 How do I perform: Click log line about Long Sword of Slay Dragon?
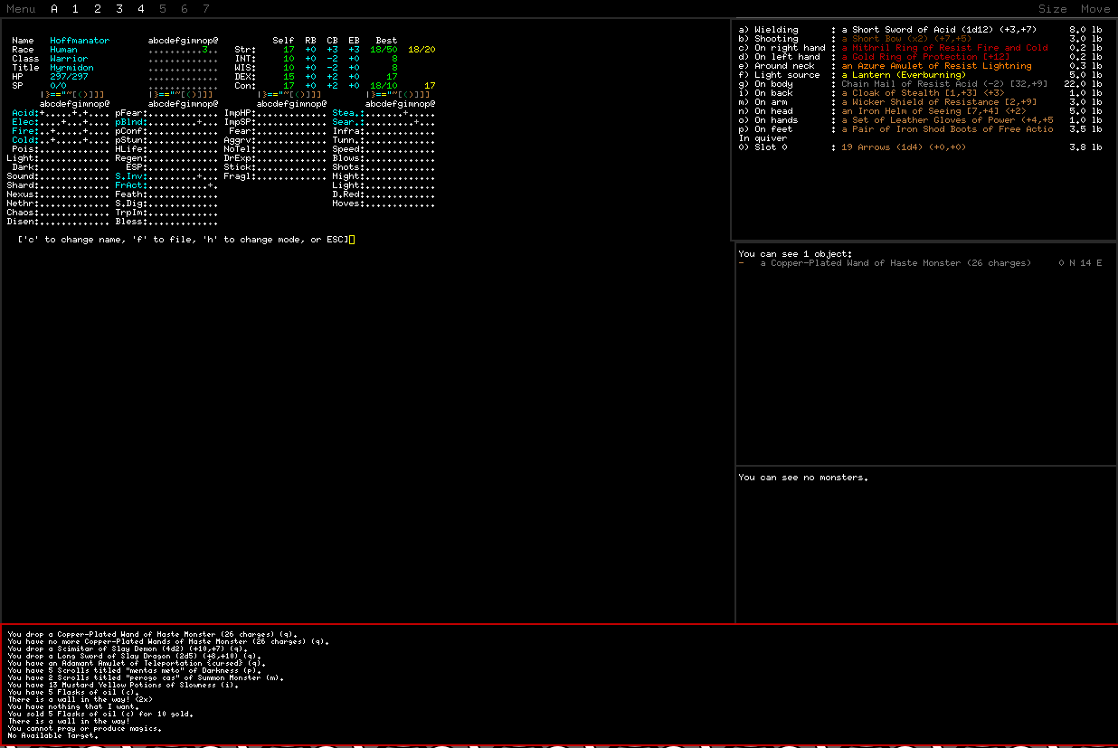pyautogui.click(x=133, y=656)
